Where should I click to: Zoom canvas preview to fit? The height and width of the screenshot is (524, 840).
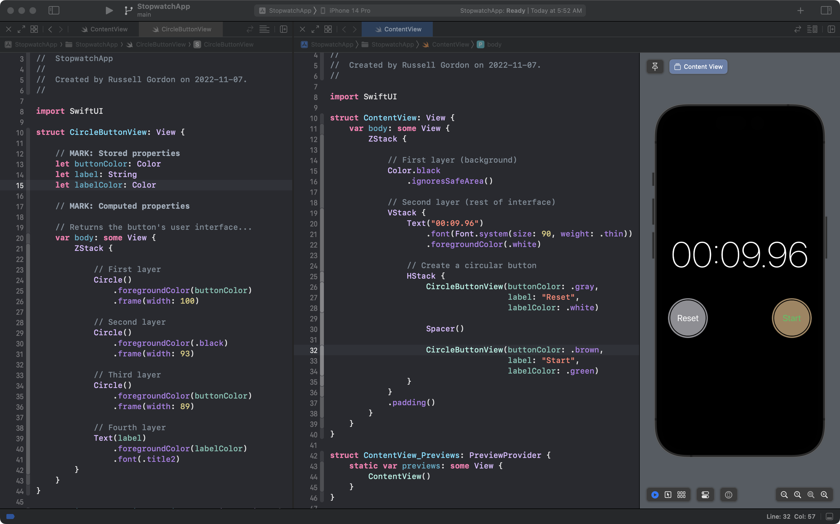pos(811,495)
